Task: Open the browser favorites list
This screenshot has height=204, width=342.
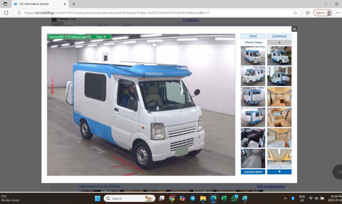Action: pos(307,13)
